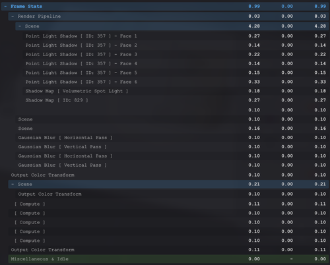Select the first Gaussian Blur Horizontal Pass row
The width and height of the screenshot is (330, 265).
pos(172,138)
